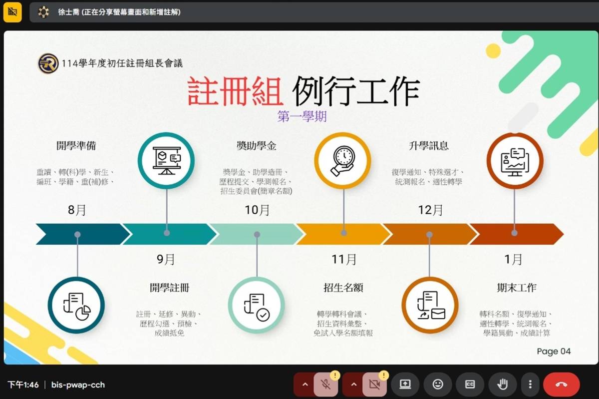Open the more options three-dot menu
Viewport: 599px width, 399px height.
coord(530,385)
